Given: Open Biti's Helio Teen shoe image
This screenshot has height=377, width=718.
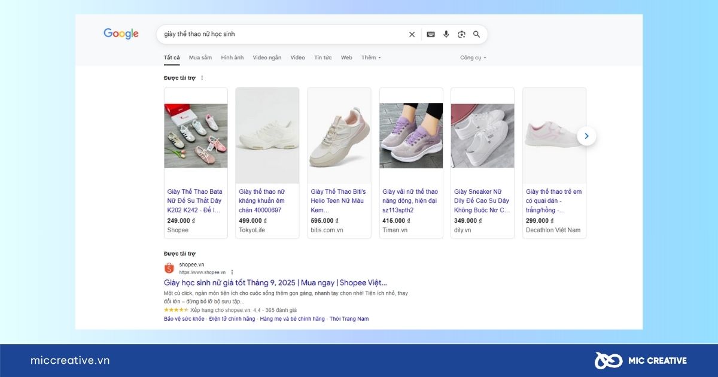Looking at the screenshot, I should [x=339, y=136].
